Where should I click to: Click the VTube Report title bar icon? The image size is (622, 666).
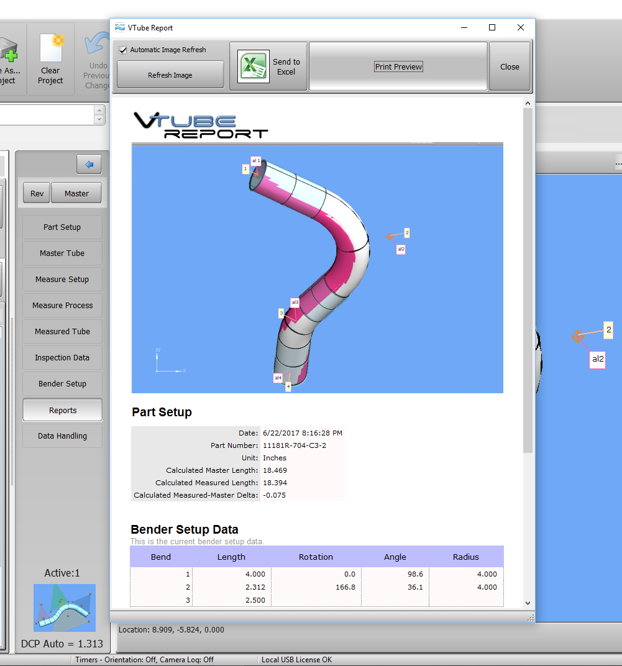click(120, 27)
